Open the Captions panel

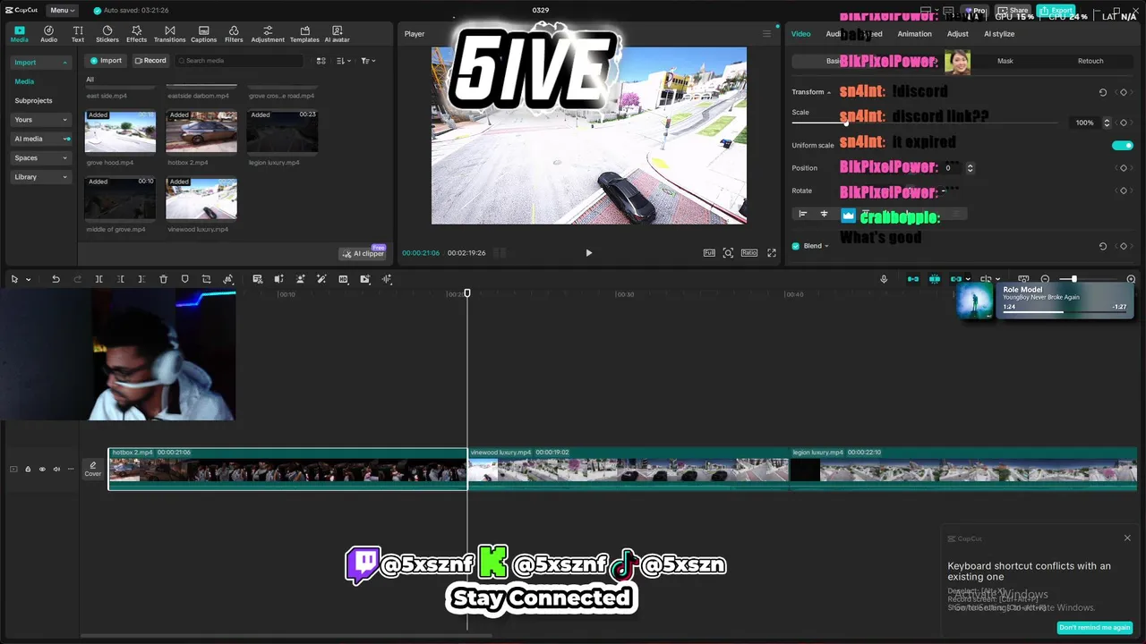point(203,34)
